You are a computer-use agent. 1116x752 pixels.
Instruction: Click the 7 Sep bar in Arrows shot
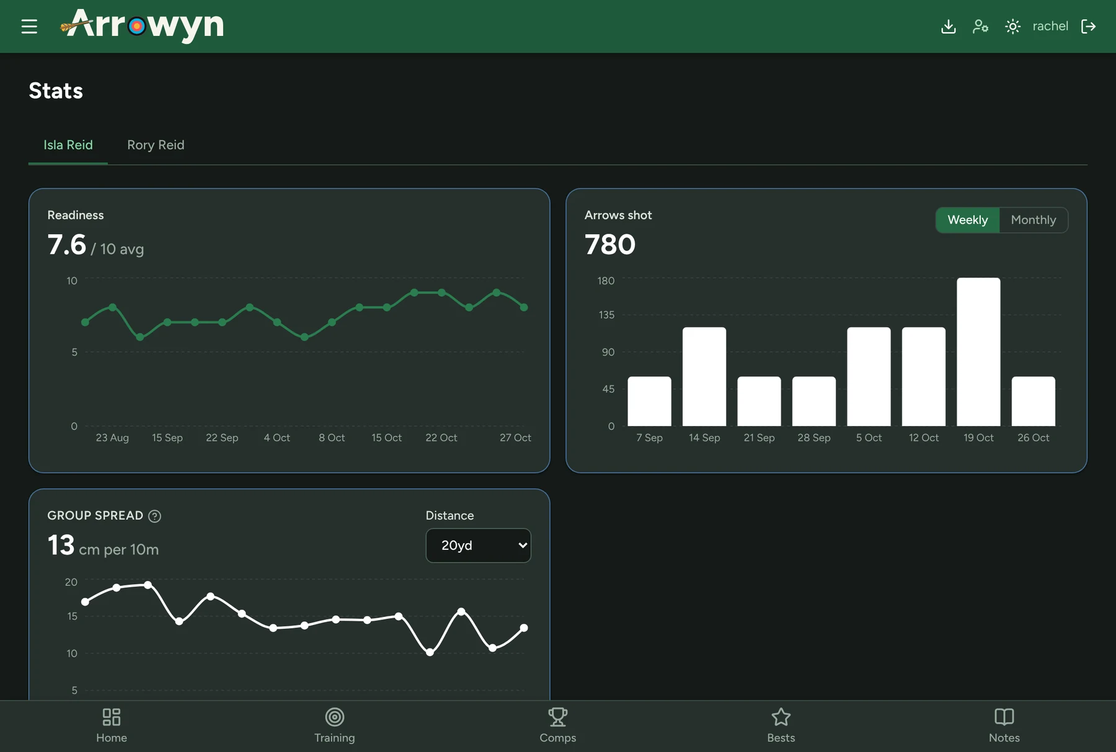click(649, 401)
